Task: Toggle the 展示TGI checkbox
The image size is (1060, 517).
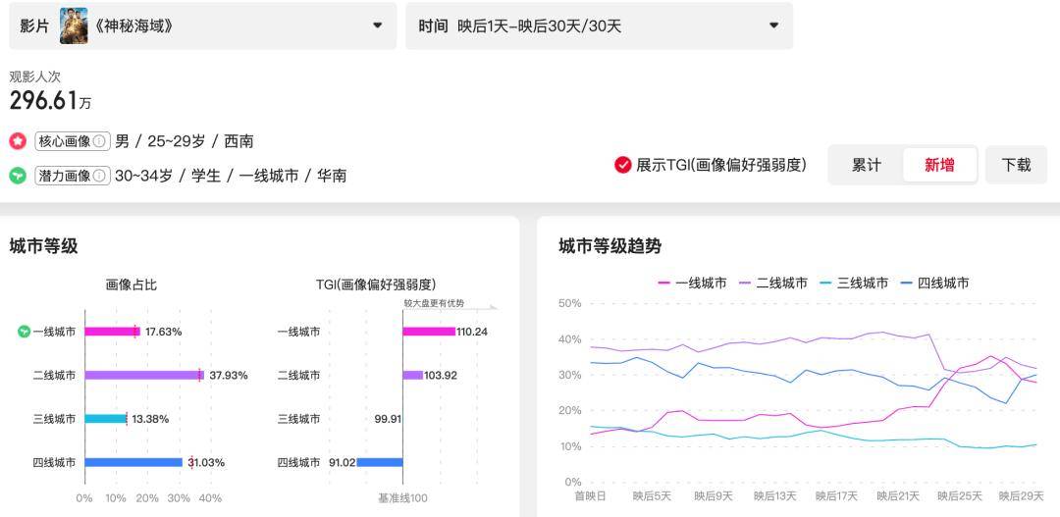Action: (x=622, y=165)
